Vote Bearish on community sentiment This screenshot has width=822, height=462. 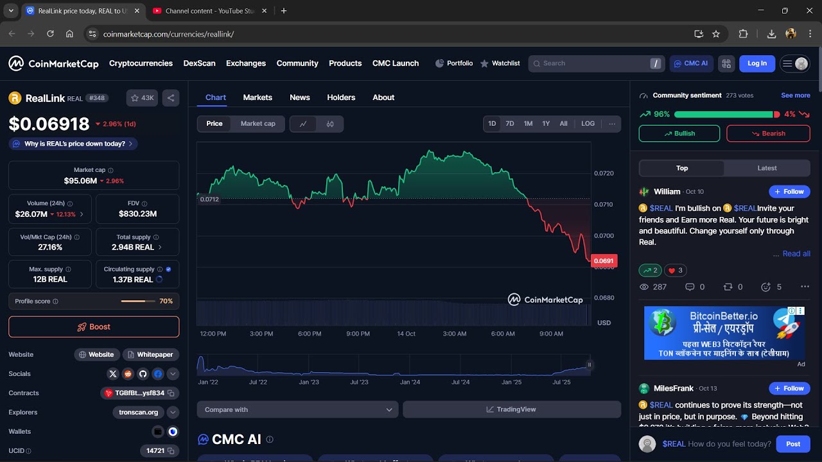tap(769, 133)
